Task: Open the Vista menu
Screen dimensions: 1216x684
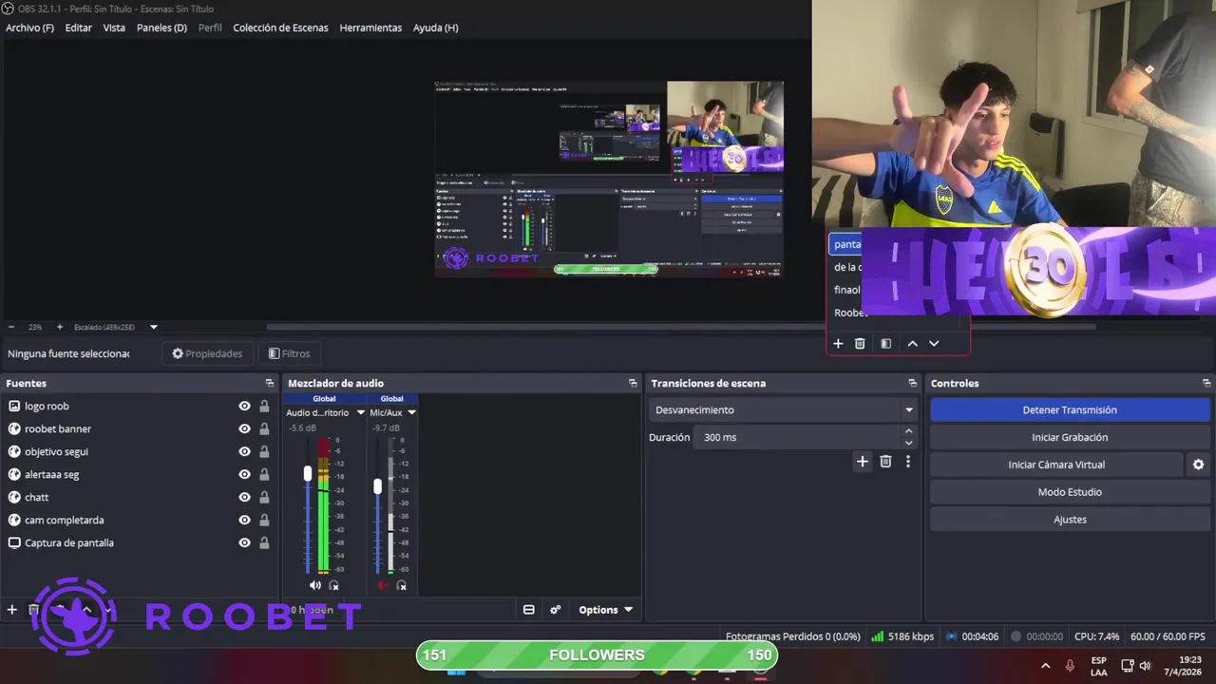Action: pyautogui.click(x=114, y=28)
